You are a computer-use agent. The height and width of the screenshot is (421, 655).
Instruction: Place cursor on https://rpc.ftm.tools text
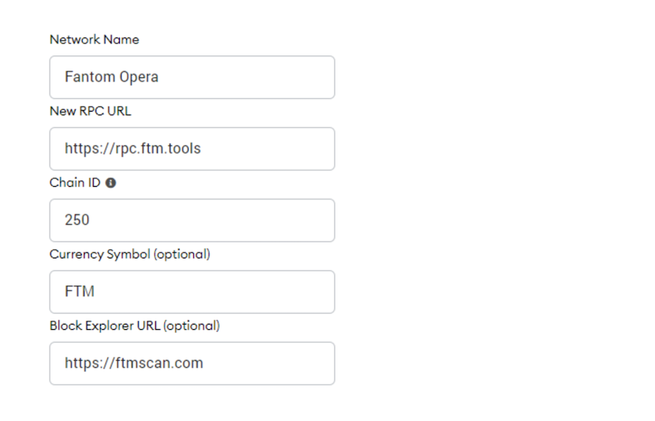point(133,149)
